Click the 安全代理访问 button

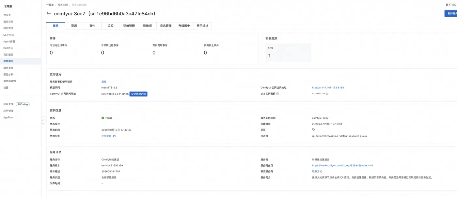coord(138,94)
